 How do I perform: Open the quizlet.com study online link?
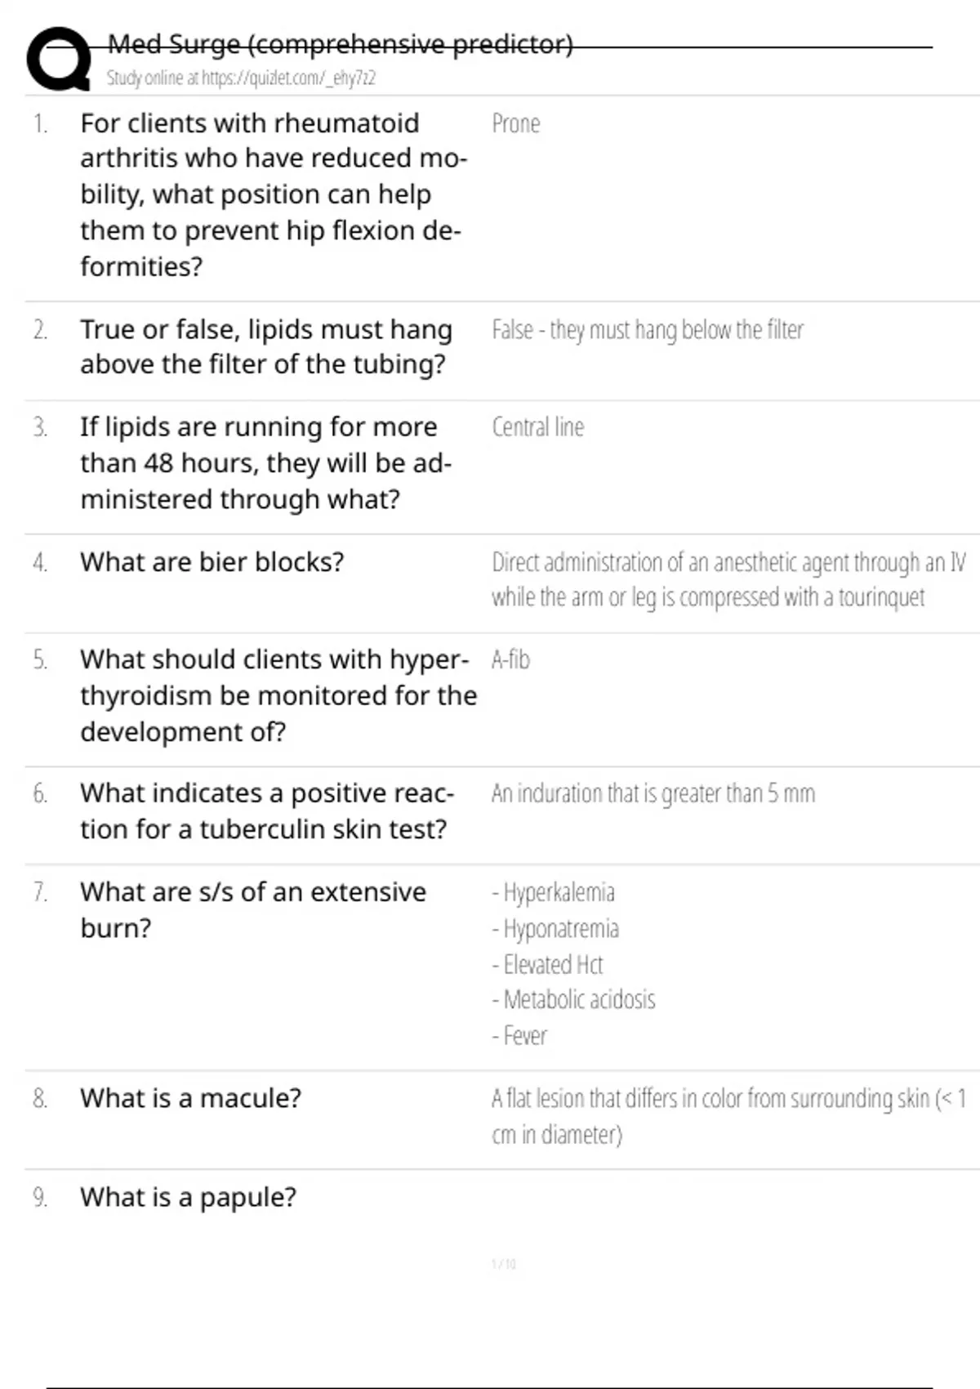pyautogui.click(x=241, y=78)
